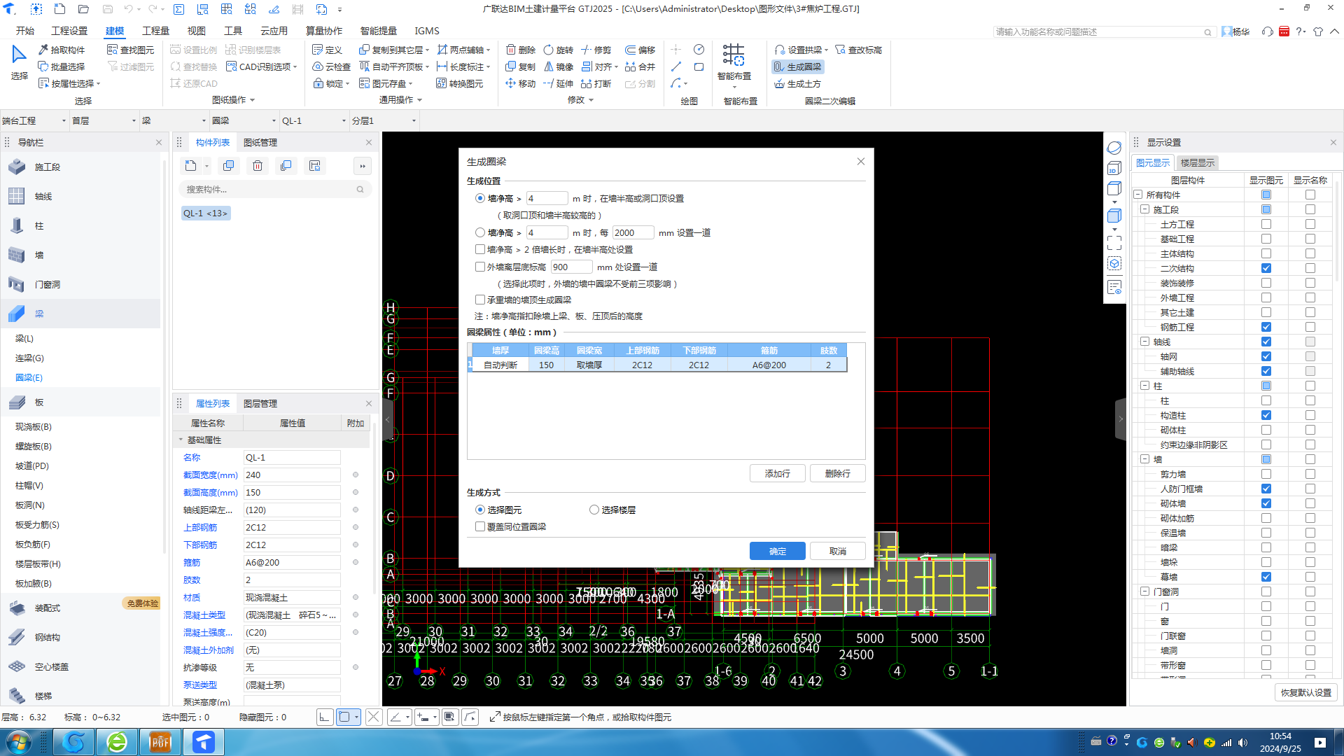The image size is (1344, 756).
Task: Open the 云应用 ribbon tab
Action: tap(274, 31)
